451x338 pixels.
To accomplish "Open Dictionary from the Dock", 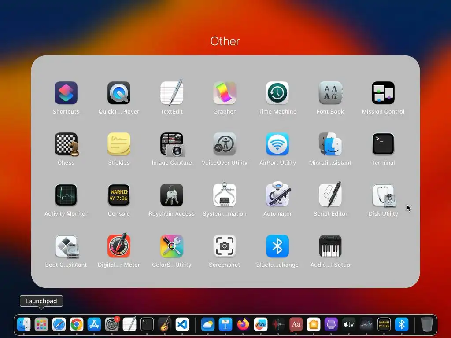I will coord(296,325).
